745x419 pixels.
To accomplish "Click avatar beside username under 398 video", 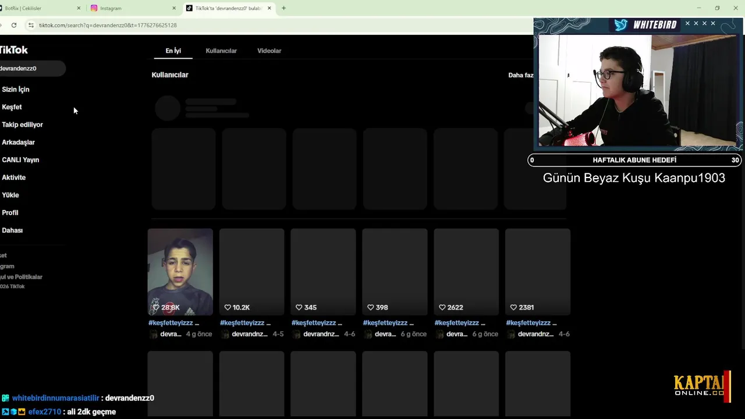I will [x=368, y=334].
